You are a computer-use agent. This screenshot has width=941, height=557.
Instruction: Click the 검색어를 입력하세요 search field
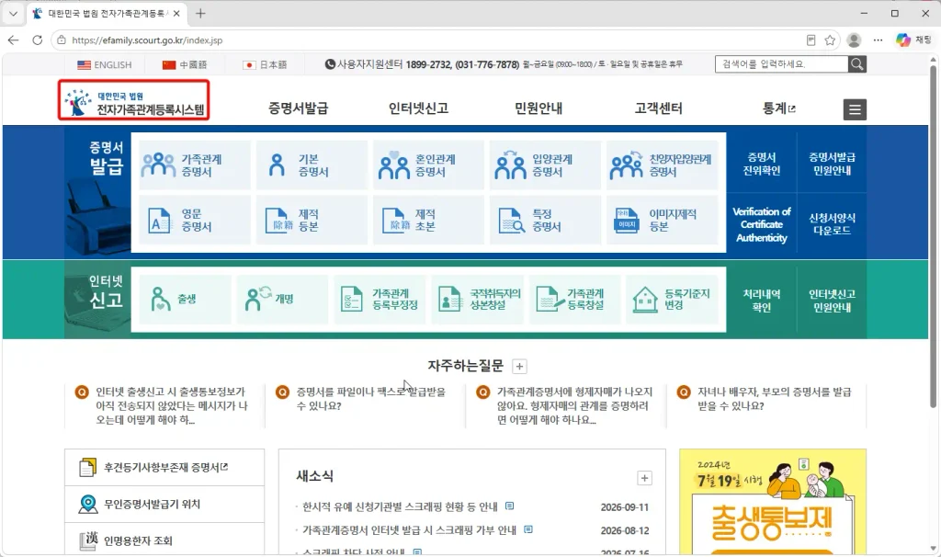pos(781,64)
